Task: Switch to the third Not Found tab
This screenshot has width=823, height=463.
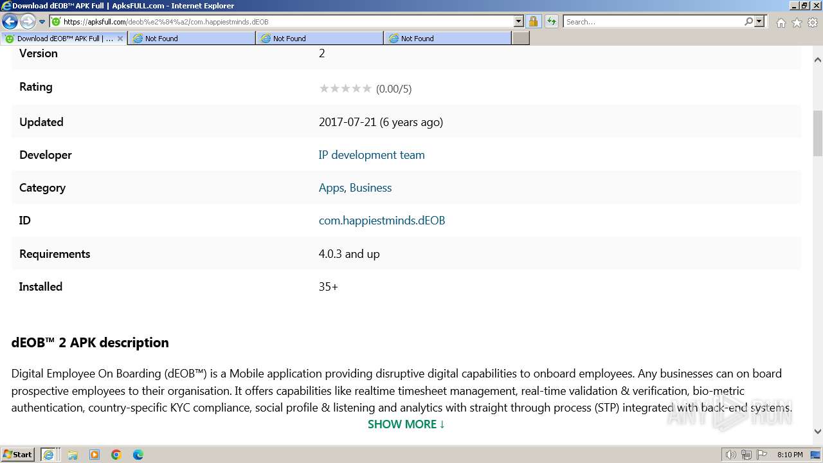Action: click(448, 39)
